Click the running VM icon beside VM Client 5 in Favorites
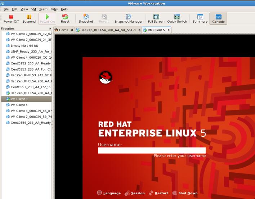The image size is (255, 199). click(8, 99)
